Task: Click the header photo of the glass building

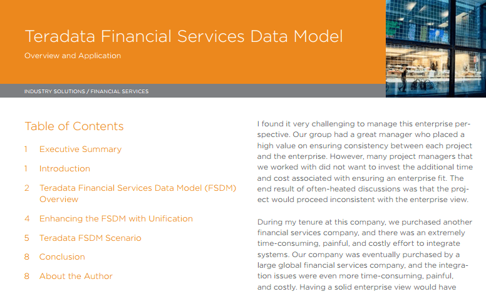Action: click(435, 48)
